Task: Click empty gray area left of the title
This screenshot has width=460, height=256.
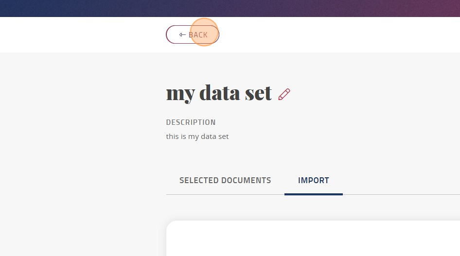Action: tap(83, 94)
